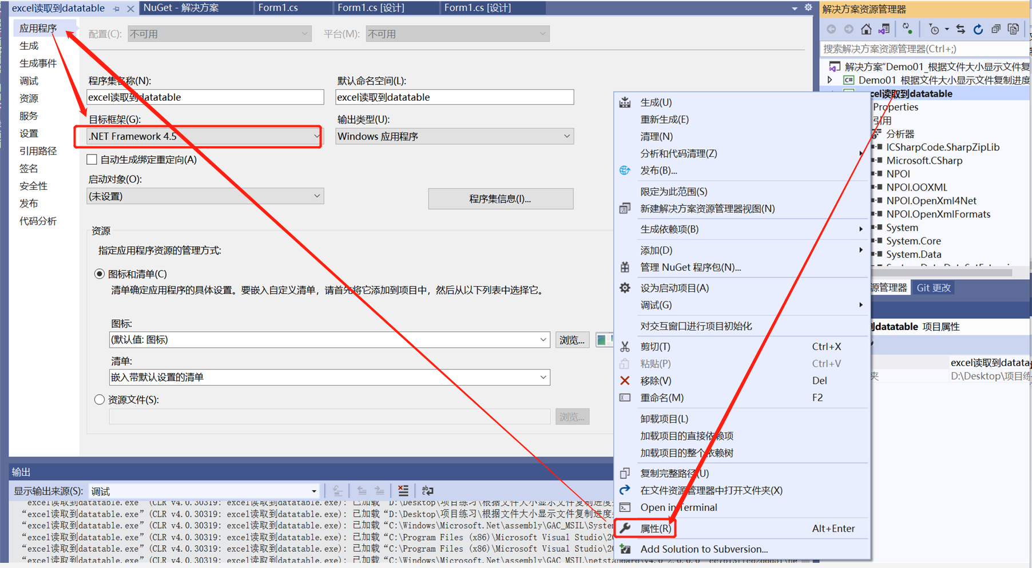The height and width of the screenshot is (568, 1032).
Task: Choose 清理(N) from context menu
Action: pyautogui.click(x=656, y=137)
